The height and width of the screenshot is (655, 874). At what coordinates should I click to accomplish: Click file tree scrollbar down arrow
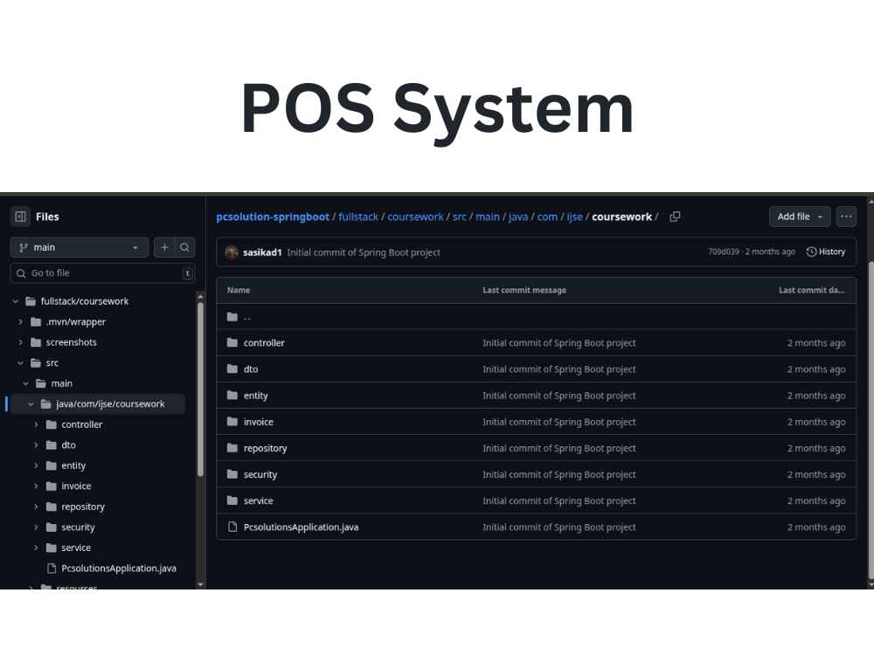pyautogui.click(x=201, y=585)
